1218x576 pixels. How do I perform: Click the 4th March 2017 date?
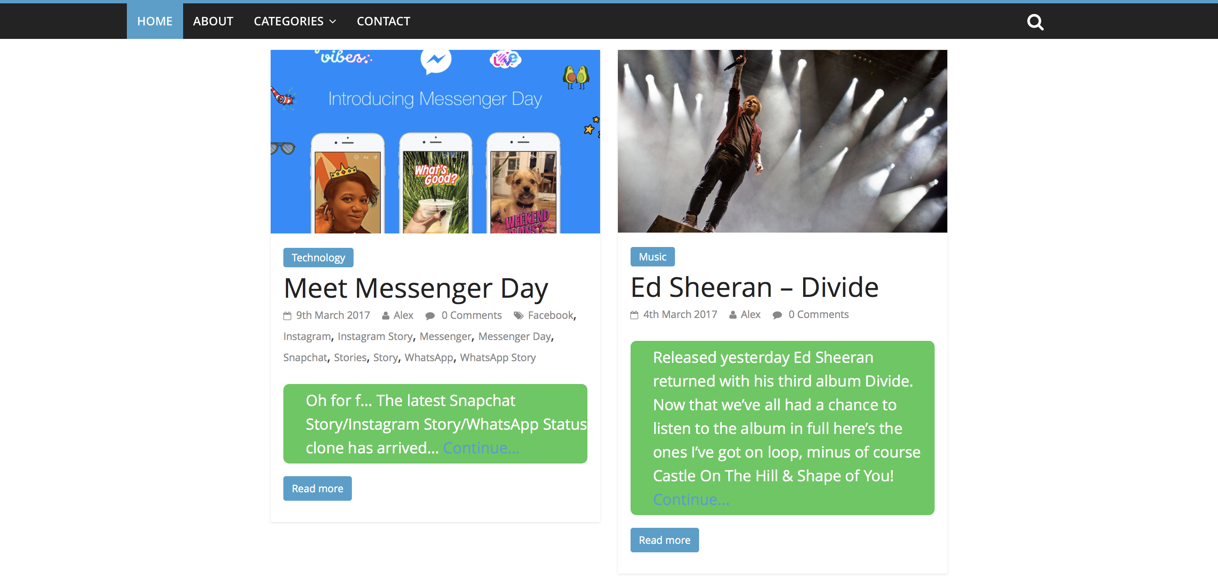pos(680,315)
